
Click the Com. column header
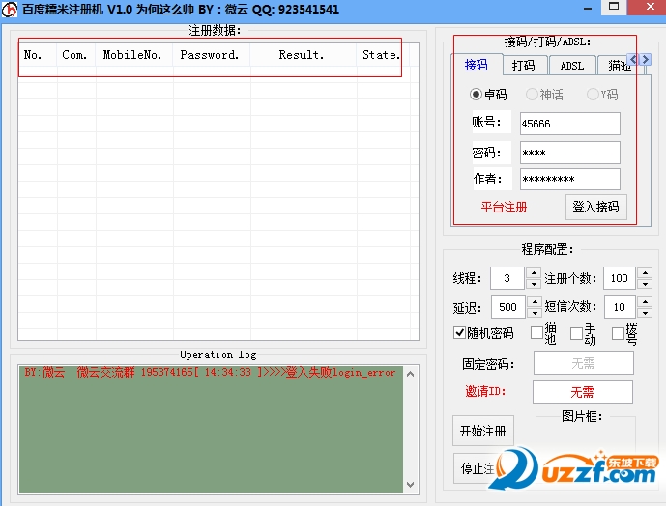(76, 55)
